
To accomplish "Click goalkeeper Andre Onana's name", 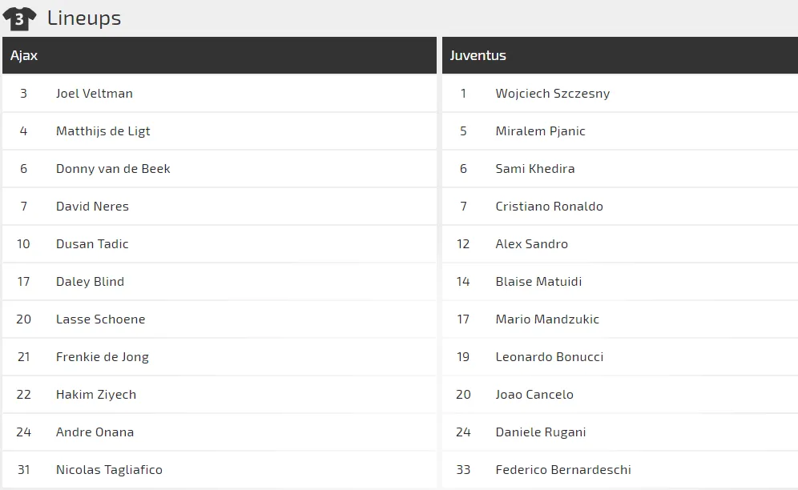I will (x=95, y=432).
